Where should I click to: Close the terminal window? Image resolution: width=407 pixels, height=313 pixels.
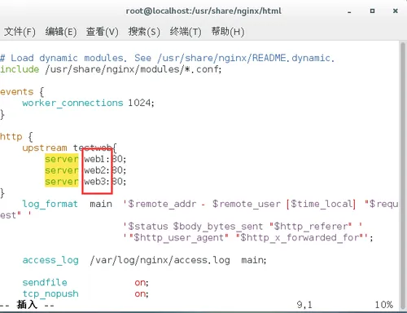tap(396, 11)
